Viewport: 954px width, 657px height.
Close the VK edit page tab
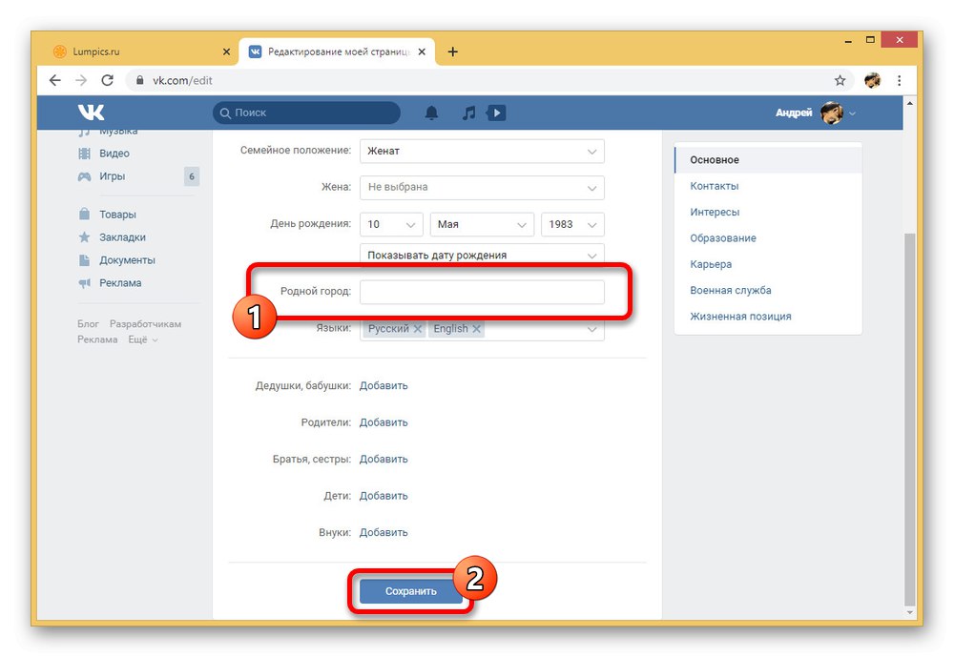pos(422,51)
